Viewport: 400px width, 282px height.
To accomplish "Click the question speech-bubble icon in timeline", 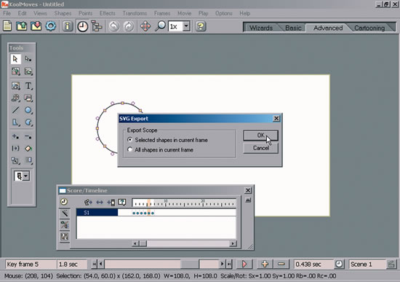I will click(122, 203).
